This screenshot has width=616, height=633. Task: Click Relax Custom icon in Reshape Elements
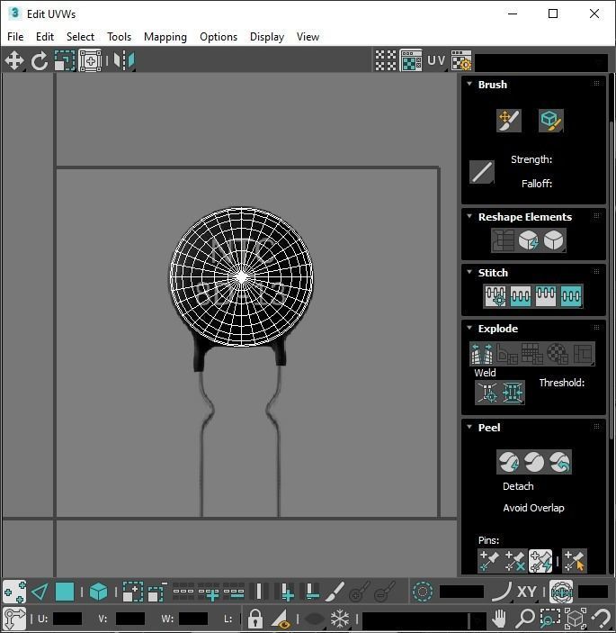(x=554, y=240)
